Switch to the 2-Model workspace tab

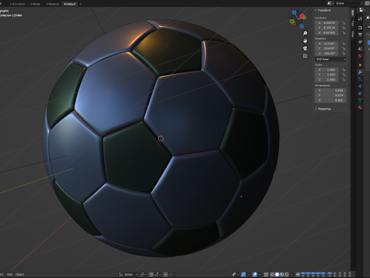tap(35, 4)
